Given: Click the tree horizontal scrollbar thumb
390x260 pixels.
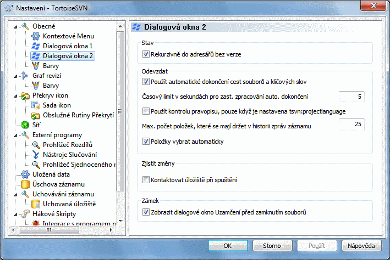Looking at the screenshot, I should 49,230.
